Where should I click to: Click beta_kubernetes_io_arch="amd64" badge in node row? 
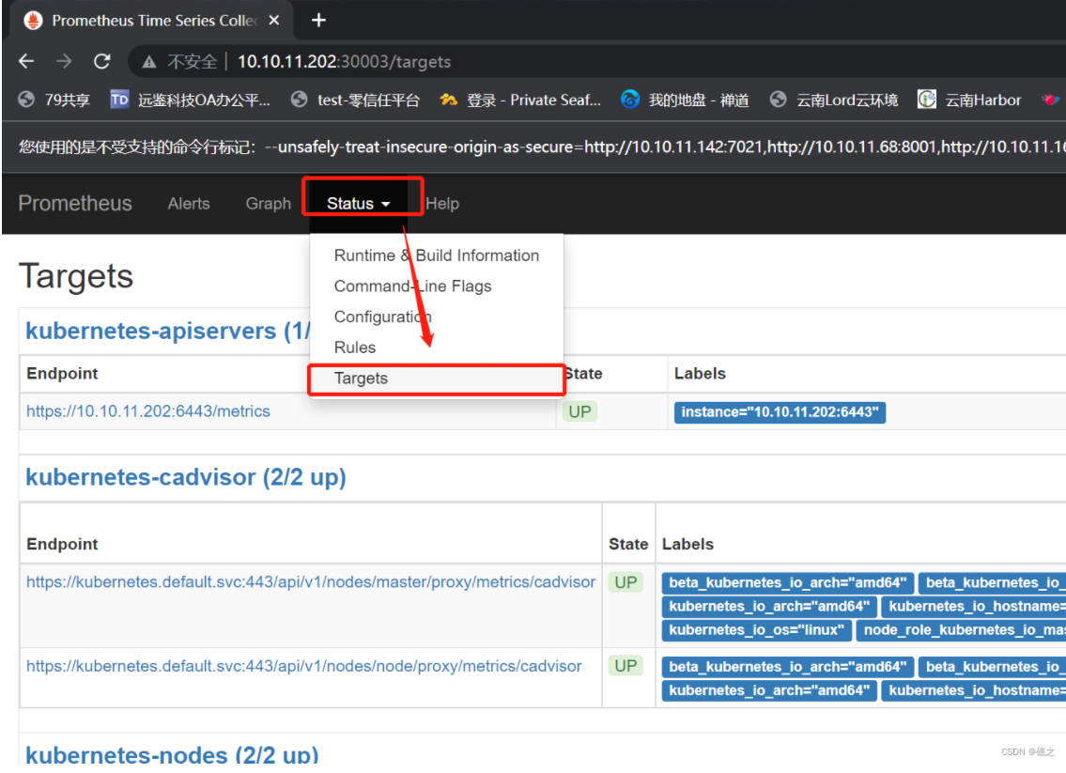click(787, 667)
